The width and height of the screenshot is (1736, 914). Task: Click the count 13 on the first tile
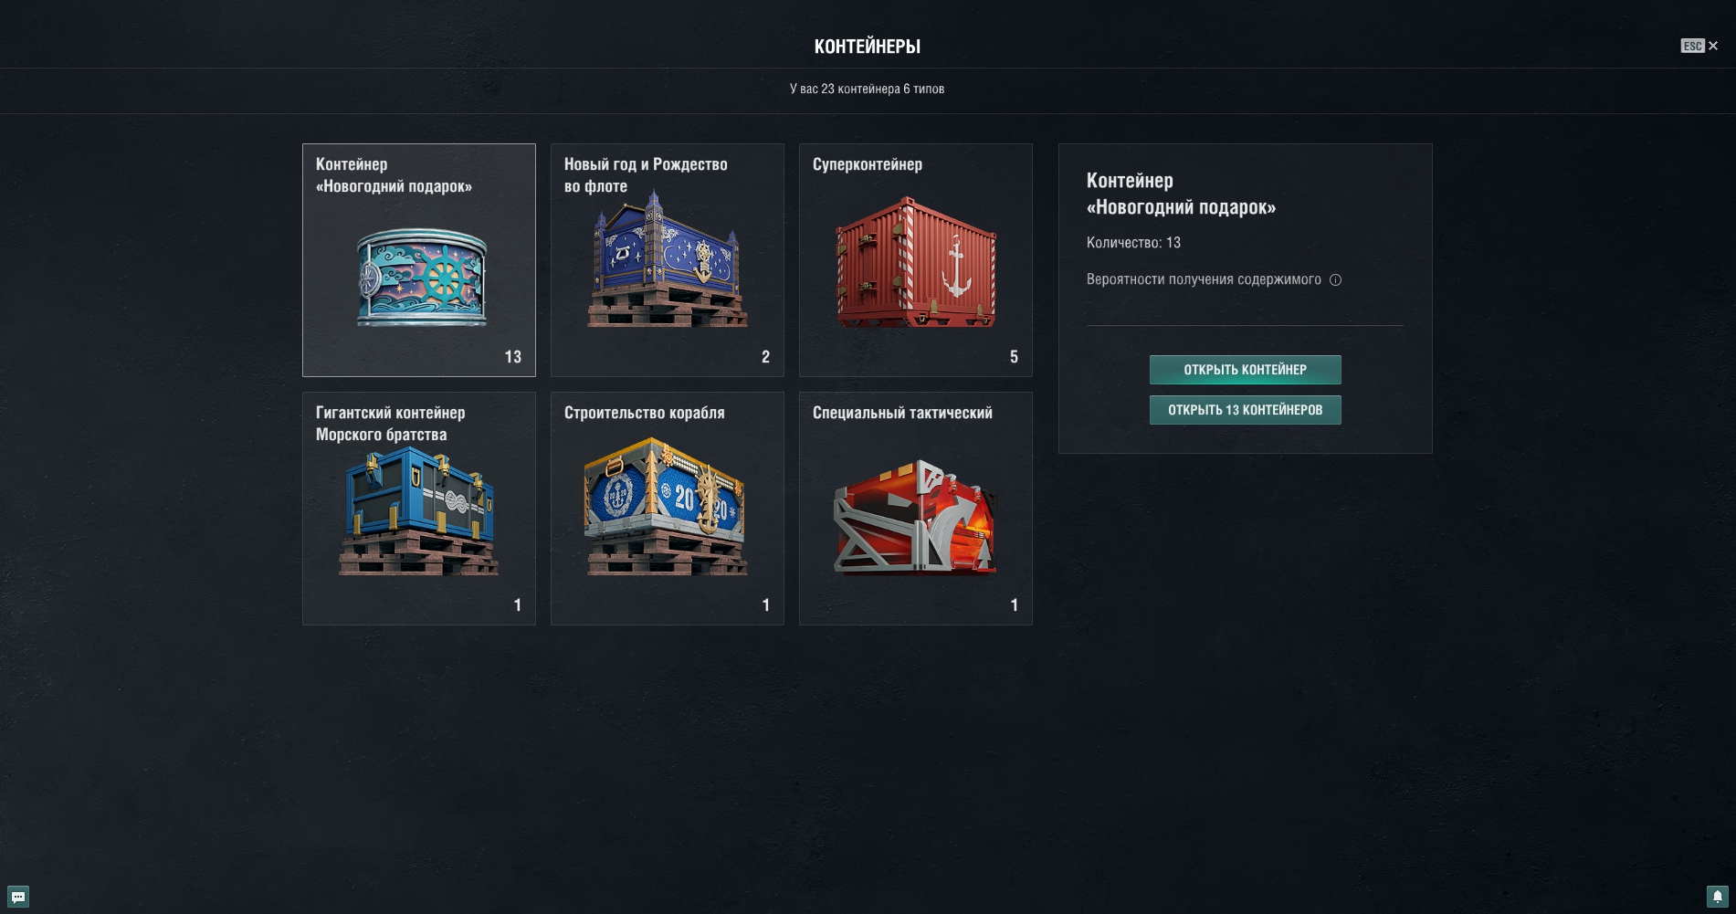[513, 357]
